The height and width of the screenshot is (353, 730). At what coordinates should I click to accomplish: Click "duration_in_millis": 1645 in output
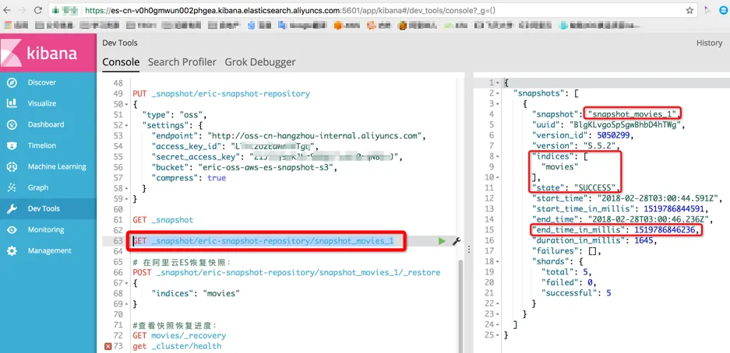(594, 240)
